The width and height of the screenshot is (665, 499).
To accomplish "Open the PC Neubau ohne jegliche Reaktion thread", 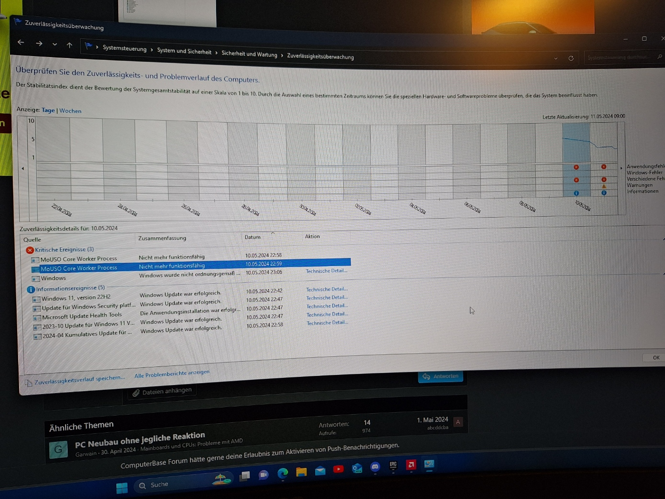I will (140, 440).
